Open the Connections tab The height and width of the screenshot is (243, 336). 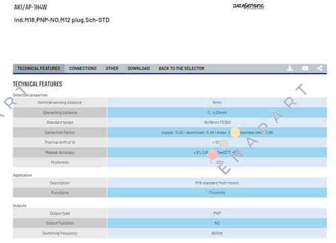pos(83,68)
